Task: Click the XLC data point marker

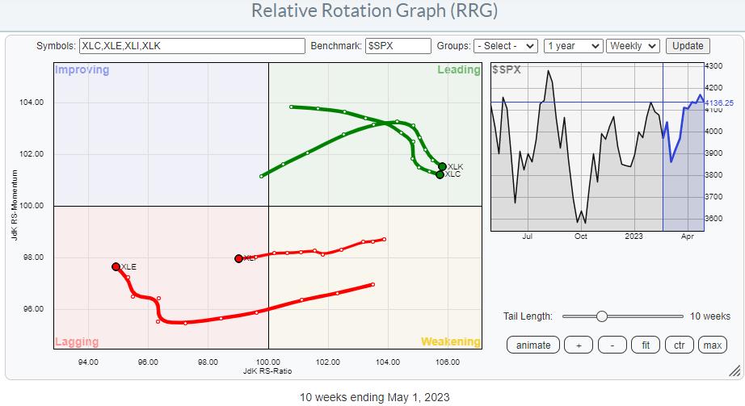Action: pos(440,174)
